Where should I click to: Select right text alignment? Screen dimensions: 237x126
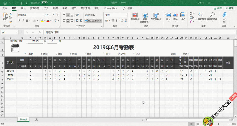coord(72,20)
